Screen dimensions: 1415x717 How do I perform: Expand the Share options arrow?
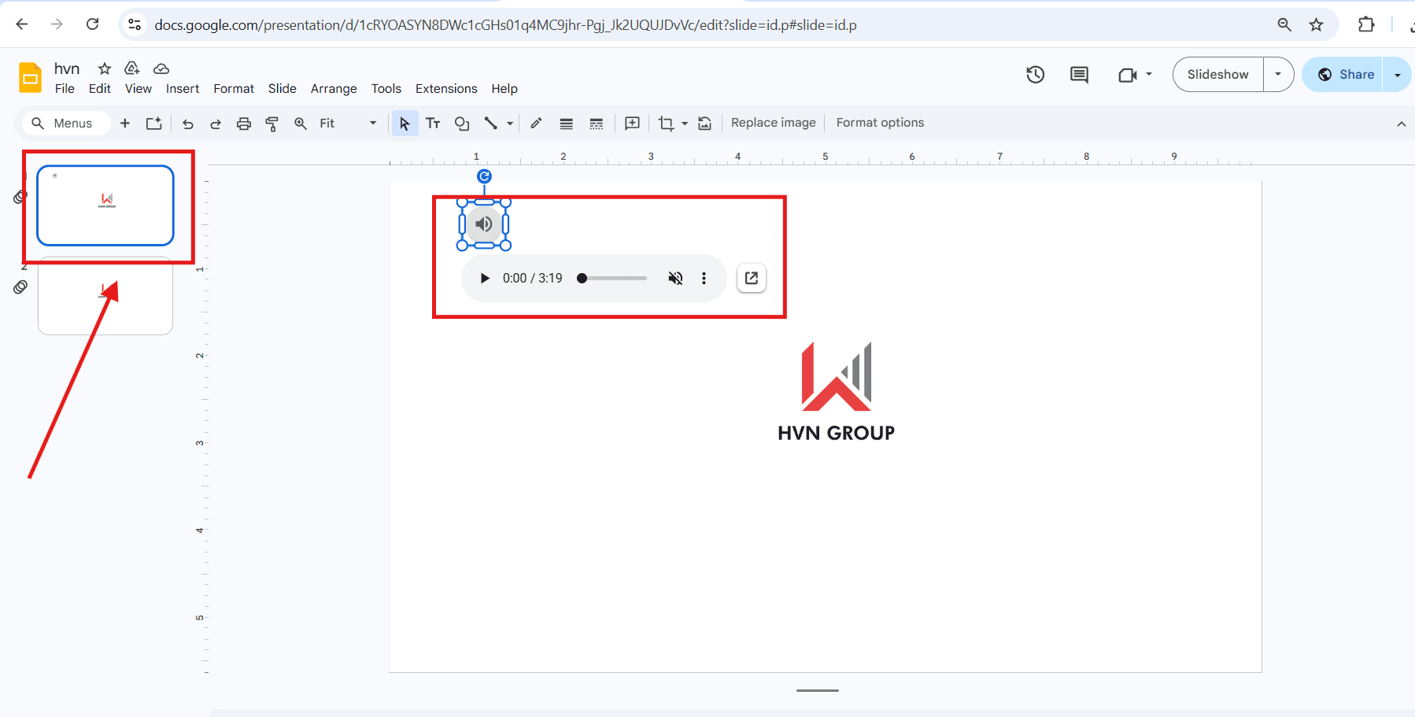[x=1398, y=75]
